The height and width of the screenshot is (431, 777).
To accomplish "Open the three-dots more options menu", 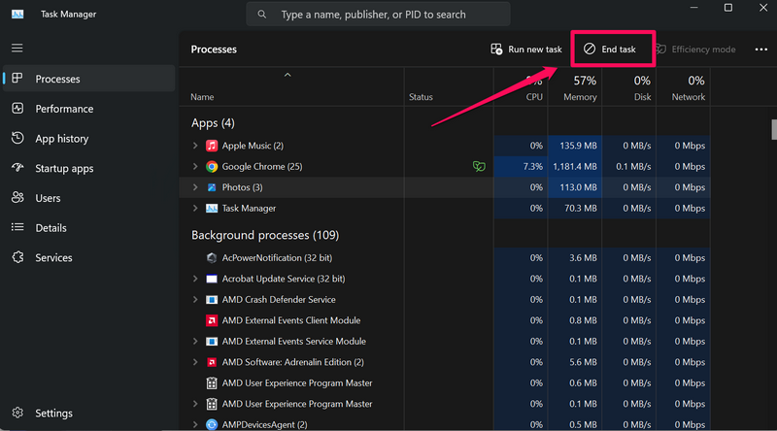I will pyautogui.click(x=760, y=50).
